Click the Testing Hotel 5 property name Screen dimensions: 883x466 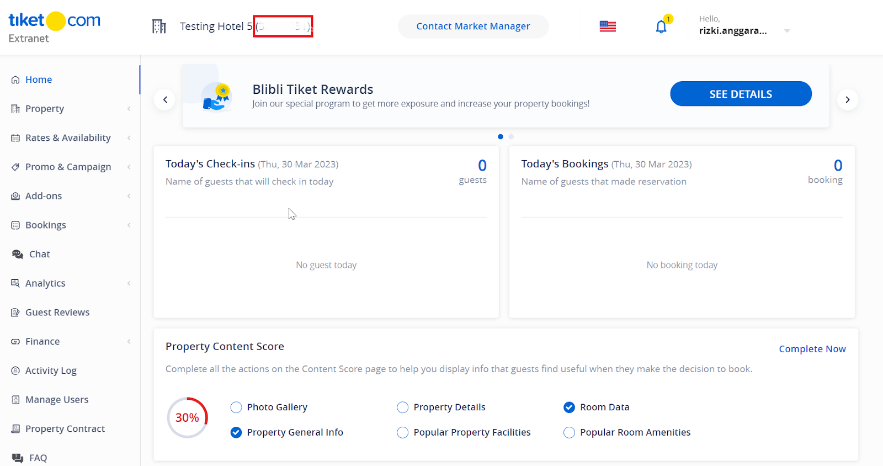[216, 27]
